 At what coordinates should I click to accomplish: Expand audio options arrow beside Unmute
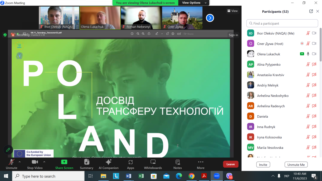pyautogui.click(x=20, y=162)
